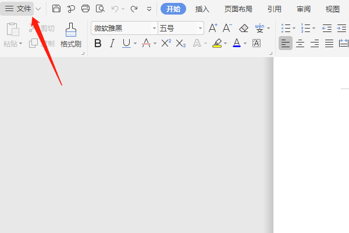
Task: Open the 视图 tab
Action: 333,9
